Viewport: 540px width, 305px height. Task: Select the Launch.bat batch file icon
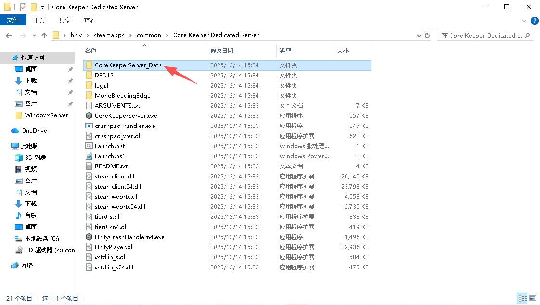click(89, 146)
